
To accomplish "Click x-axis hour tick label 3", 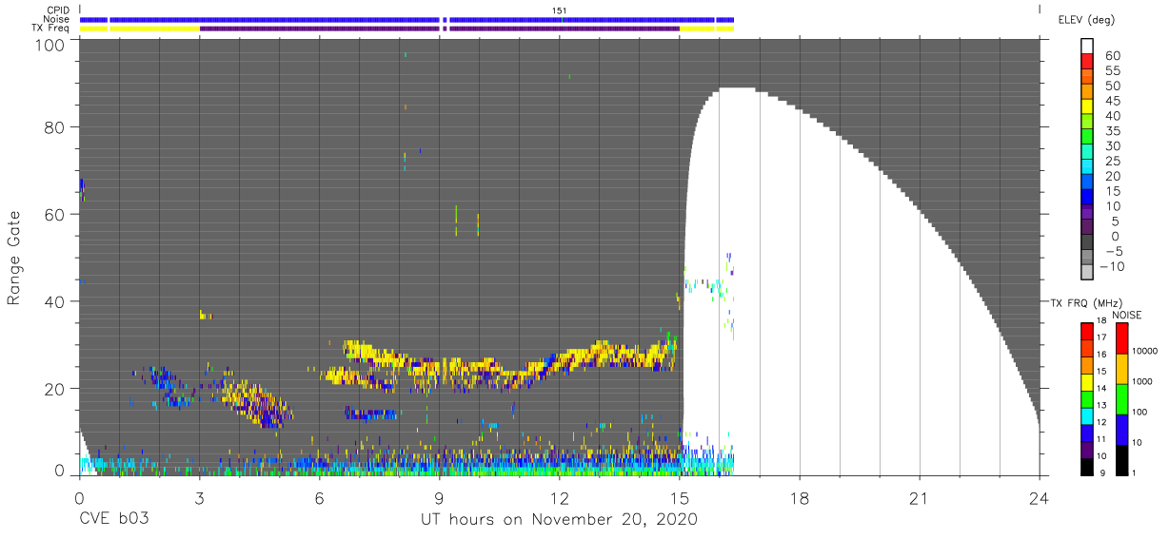I will pos(199,497).
